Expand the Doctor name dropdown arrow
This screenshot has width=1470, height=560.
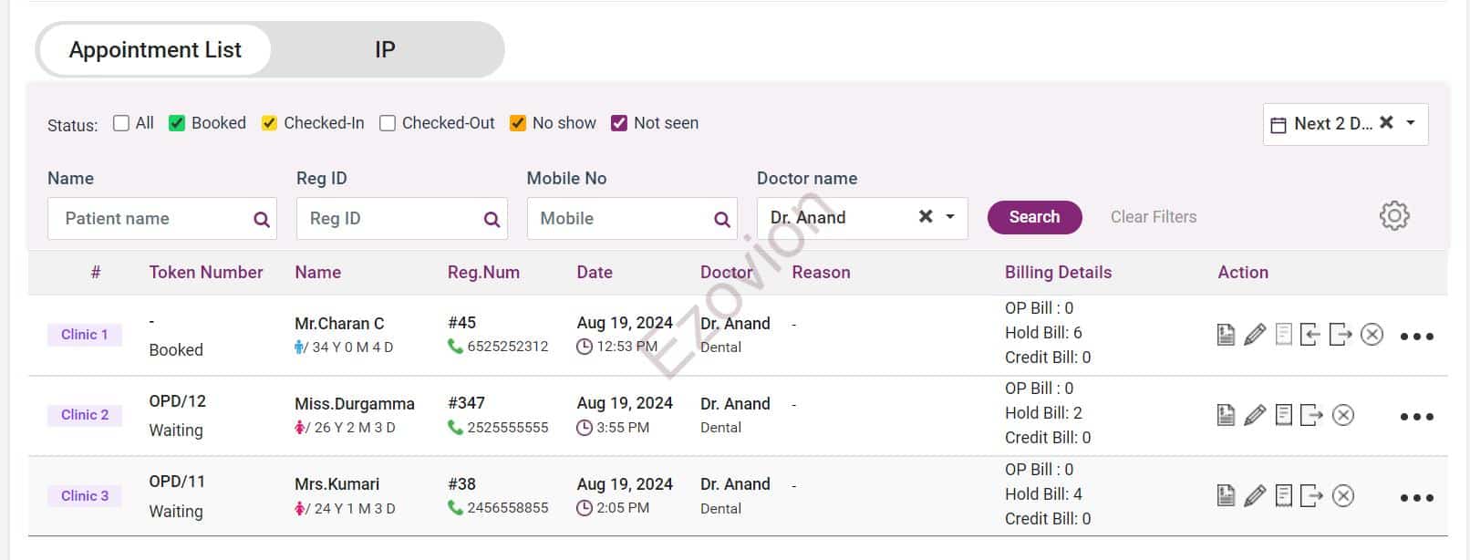950,217
